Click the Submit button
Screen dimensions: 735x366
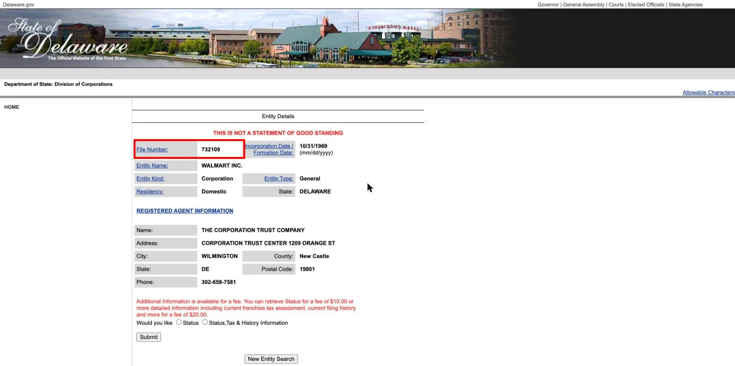click(149, 337)
